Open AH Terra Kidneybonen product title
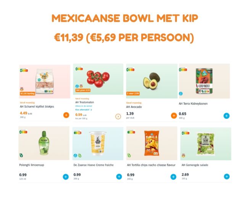The height and width of the screenshot is (210, 248). coord(193,103)
